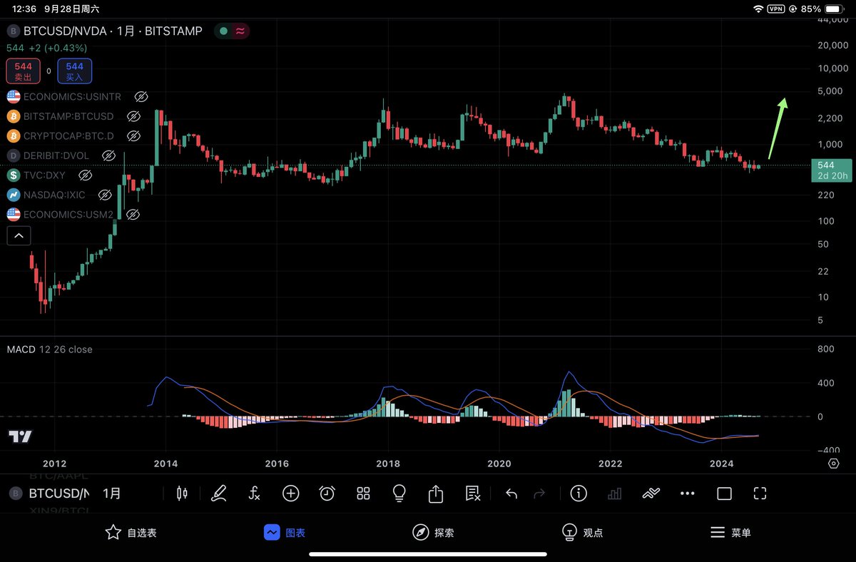Tap the 2018 label on time axis
Screen dimensions: 856x562
pos(388,464)
